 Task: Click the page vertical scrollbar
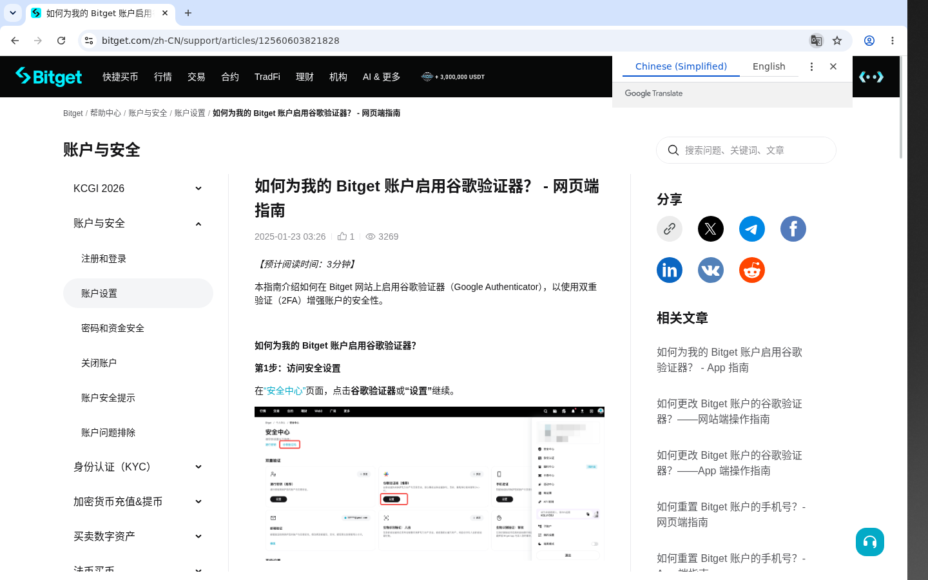coord(902,108)
